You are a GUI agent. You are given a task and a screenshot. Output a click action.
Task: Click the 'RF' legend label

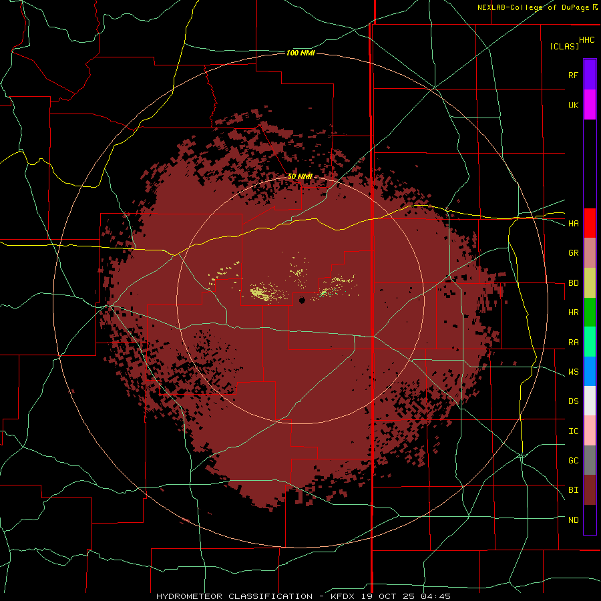coord(573,75)
